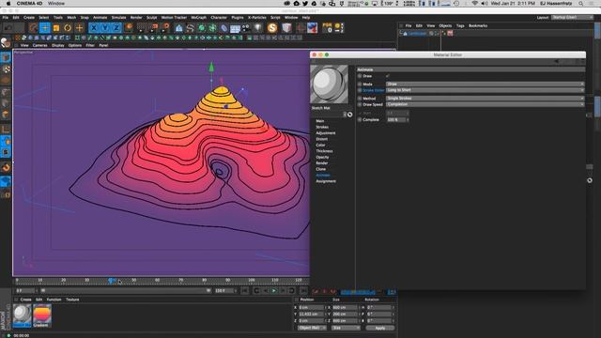Open the Simulate menu
The width and height of the screenshot is (601, 338).
tap(118, 17)
